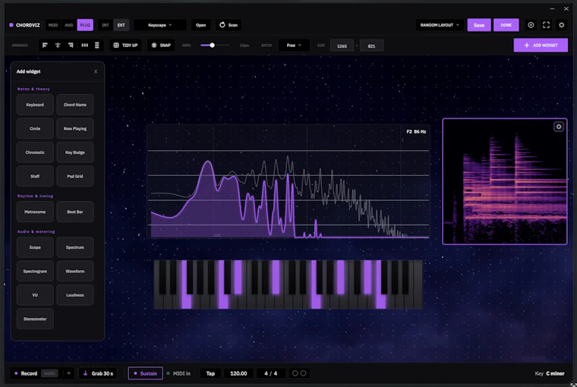The image size is (577, 387).
Task: Click the Save button
Action: point(479,25)
